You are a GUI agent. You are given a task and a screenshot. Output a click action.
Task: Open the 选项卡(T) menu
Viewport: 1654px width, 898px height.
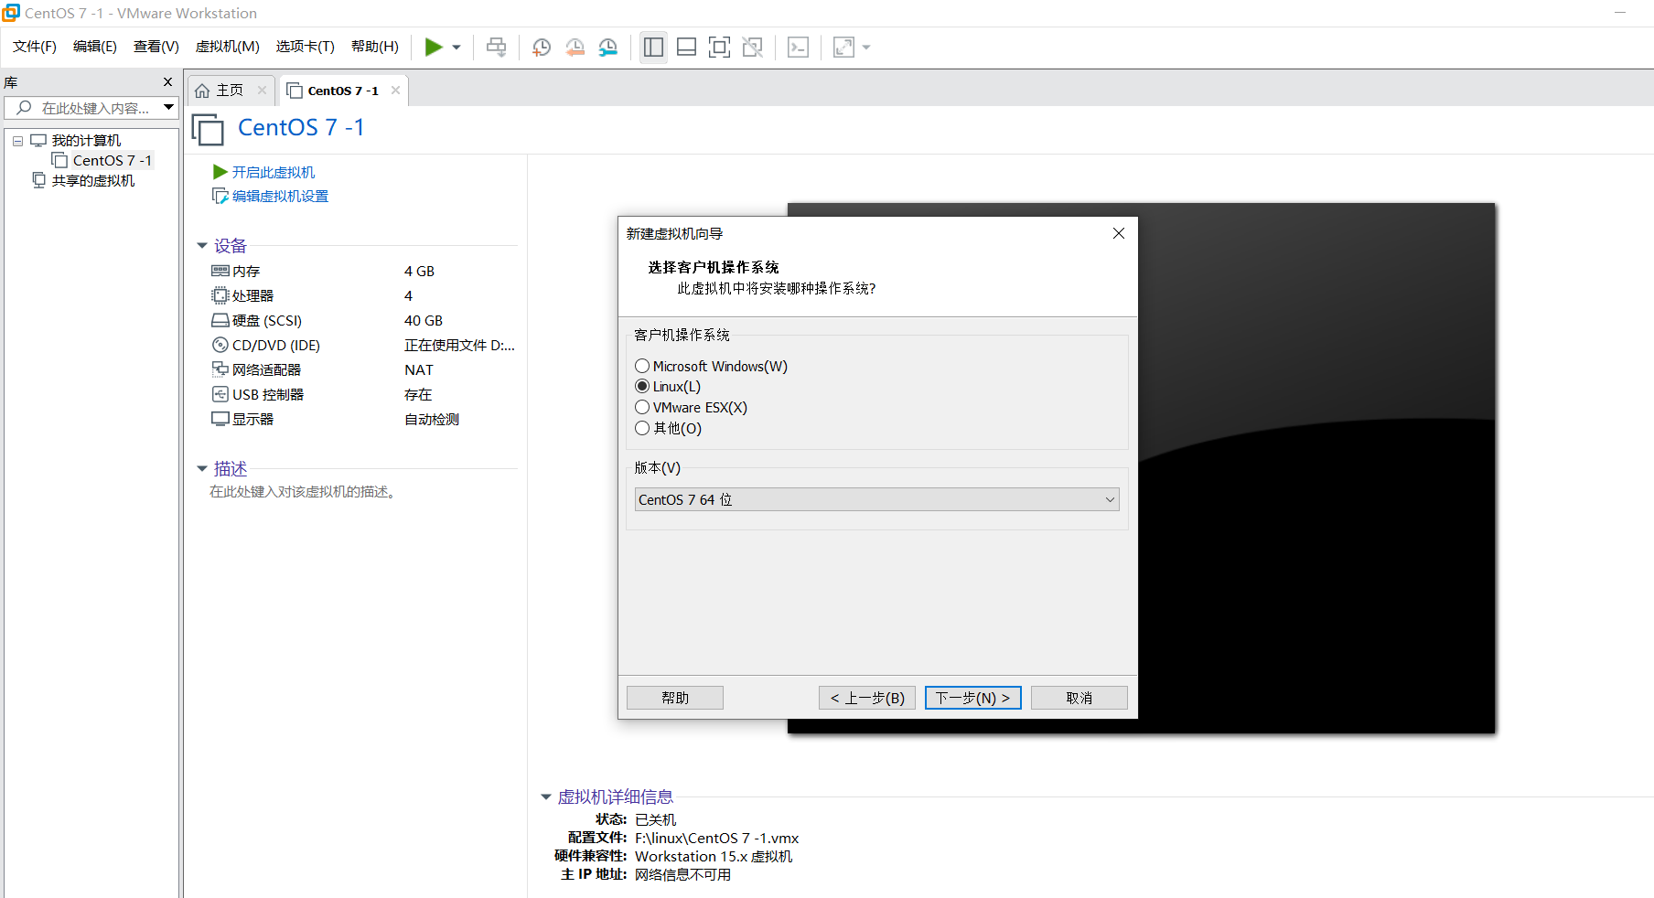(306, 47)
